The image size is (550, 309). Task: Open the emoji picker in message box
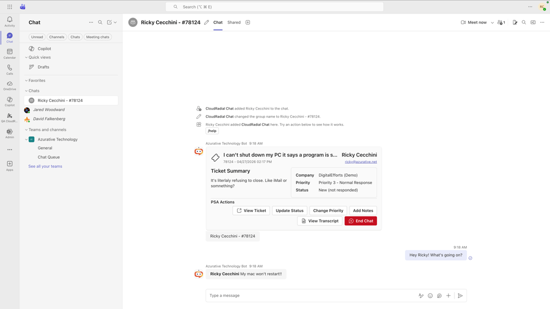coord(430,295)
